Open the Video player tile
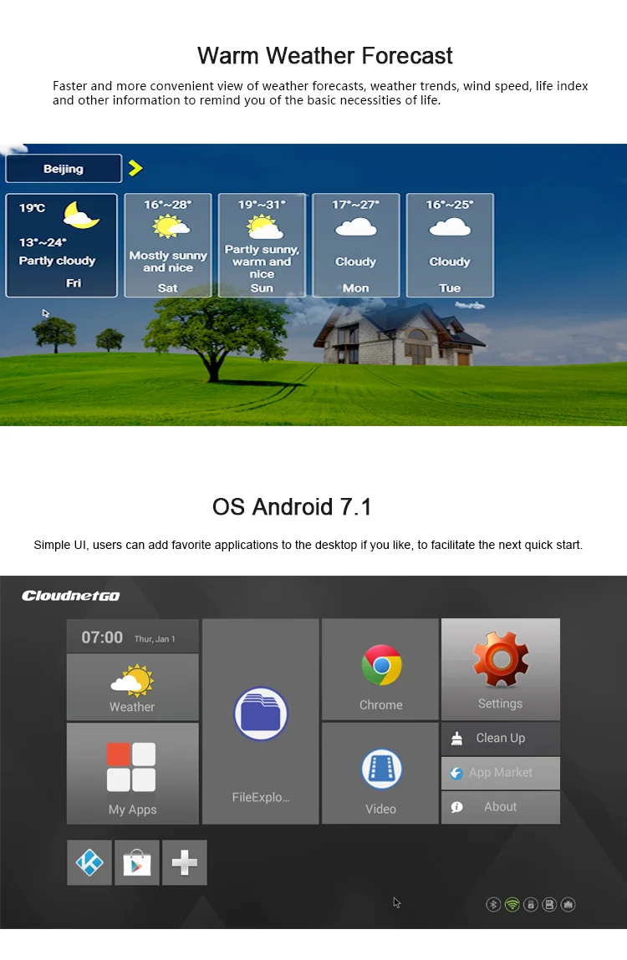This screenshot has height=960, width=627. pos(380,774)
